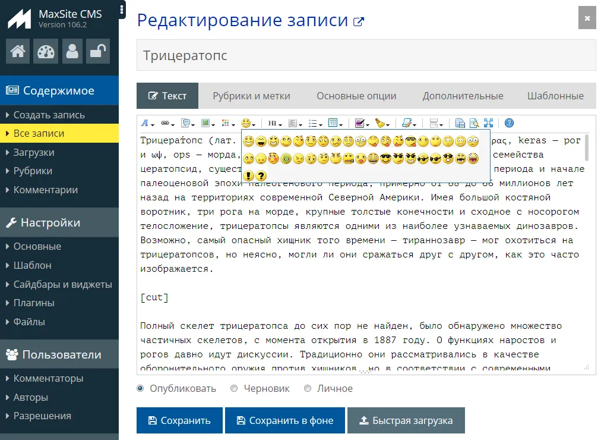Screen dimensions: 601x440
Task: Open the font formatting dropdown
Action: 147,123
